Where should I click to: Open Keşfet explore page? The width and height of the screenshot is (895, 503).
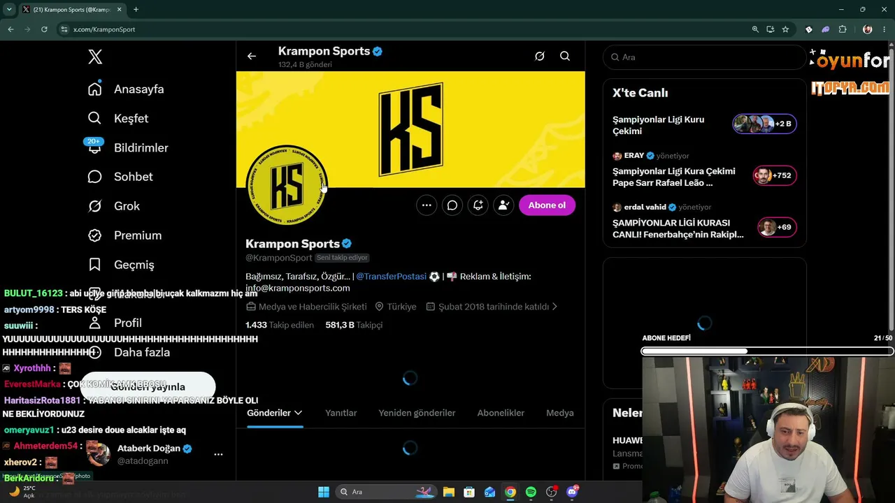click(118, 118)
